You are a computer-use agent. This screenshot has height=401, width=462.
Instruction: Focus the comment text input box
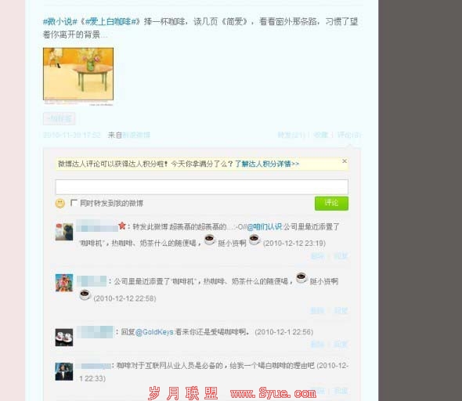[x=202, y=187]
